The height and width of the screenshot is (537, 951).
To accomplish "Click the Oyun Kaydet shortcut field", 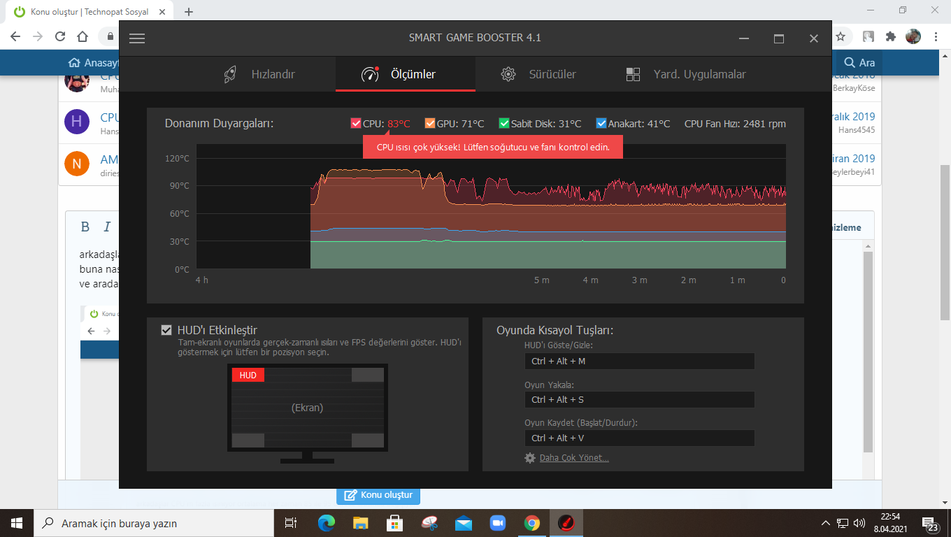I will coord(639,438).
